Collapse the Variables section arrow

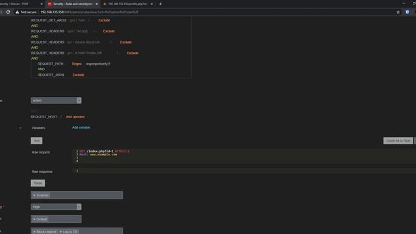pos(20,128)
